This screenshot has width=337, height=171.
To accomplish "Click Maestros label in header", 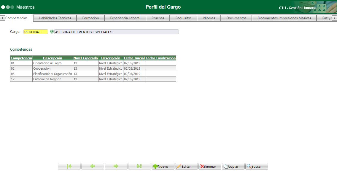I will 25,7.
